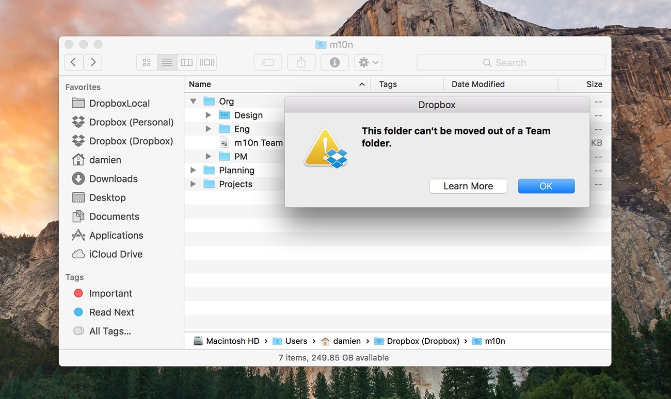Click Users in path bar
Screen dimensions: 671x399
(290, 341)
